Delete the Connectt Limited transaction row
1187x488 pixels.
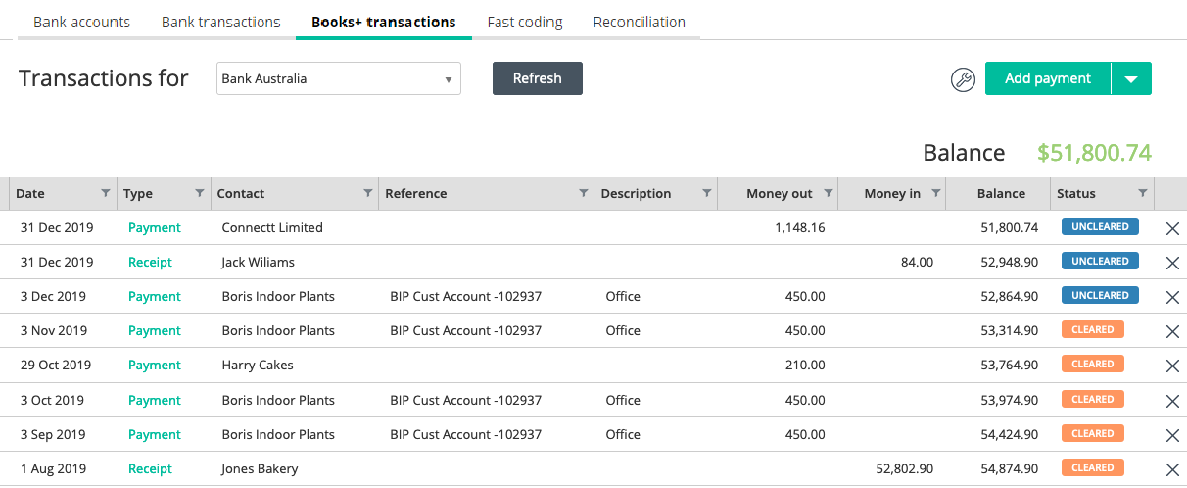click(1172, 228)
